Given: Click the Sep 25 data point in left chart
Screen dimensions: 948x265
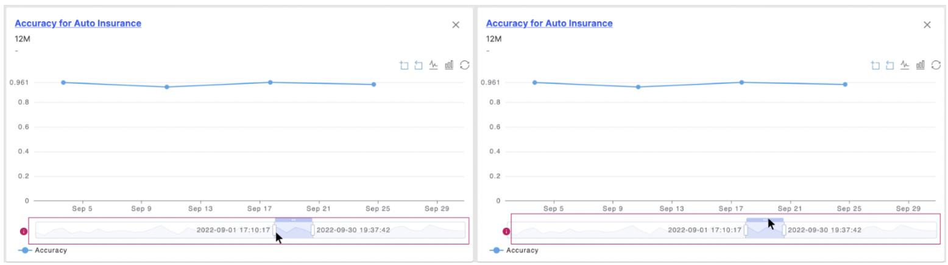Looking at the screenshot, I should [x=373, y=84].
